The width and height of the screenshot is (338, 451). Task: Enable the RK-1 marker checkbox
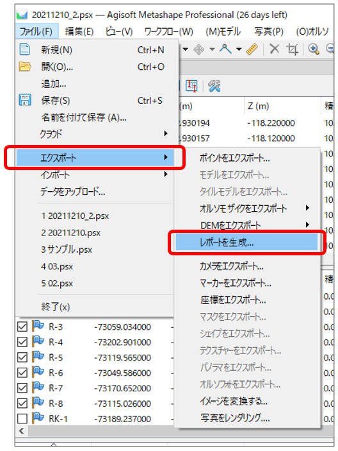point(22,418)
